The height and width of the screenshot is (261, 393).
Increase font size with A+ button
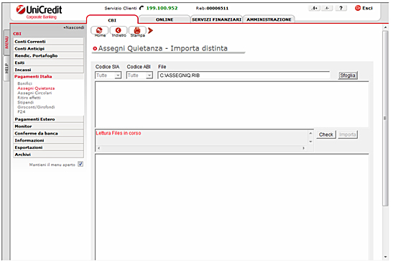(x=314, y=9)
